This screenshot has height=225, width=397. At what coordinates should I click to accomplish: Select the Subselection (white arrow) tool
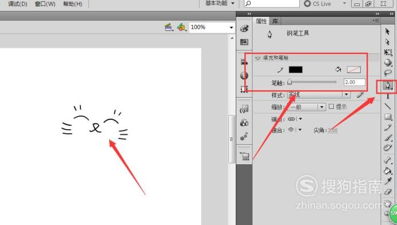click(387, 41)
